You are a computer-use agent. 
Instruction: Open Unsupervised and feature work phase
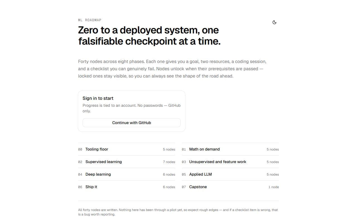point(230,162)
